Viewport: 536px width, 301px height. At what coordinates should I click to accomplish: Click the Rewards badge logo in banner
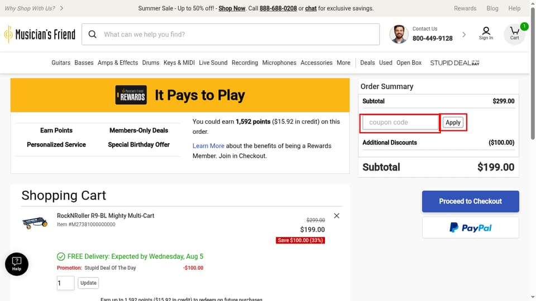[131, 95]
